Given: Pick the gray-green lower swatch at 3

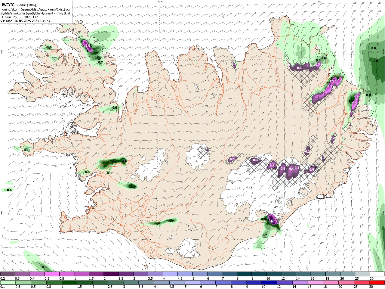Looking at the screenshot, I should tap(131, 283).
